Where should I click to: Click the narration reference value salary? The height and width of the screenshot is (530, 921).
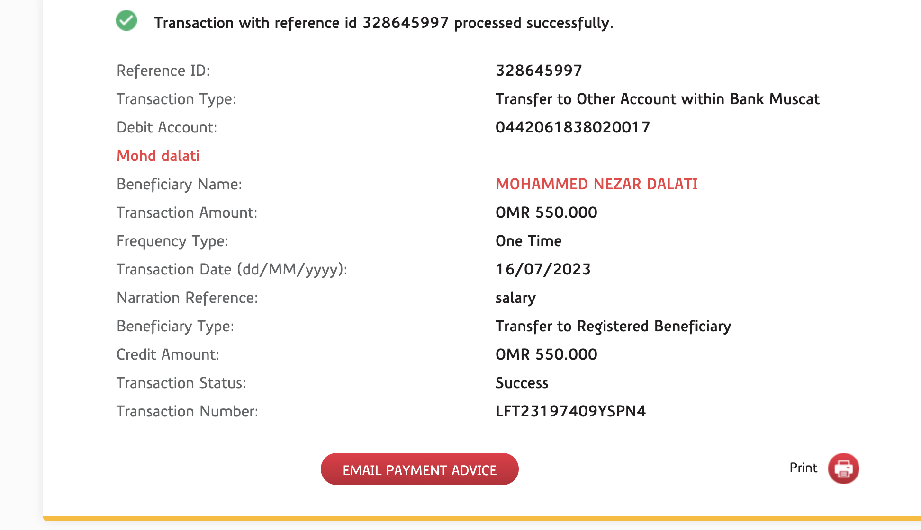coord(515,298)
